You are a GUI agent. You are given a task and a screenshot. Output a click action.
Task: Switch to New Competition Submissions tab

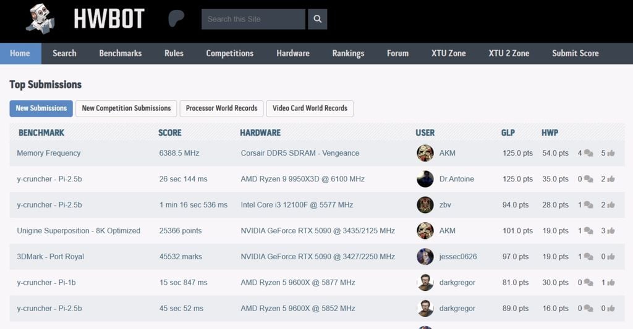coord(126,109)
